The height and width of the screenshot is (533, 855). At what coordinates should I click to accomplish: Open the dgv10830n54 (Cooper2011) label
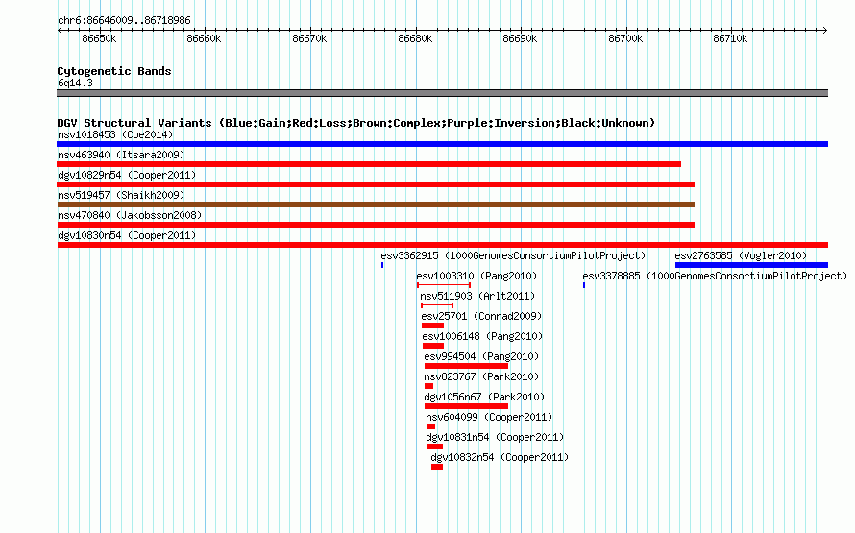(x=127, y=235)
